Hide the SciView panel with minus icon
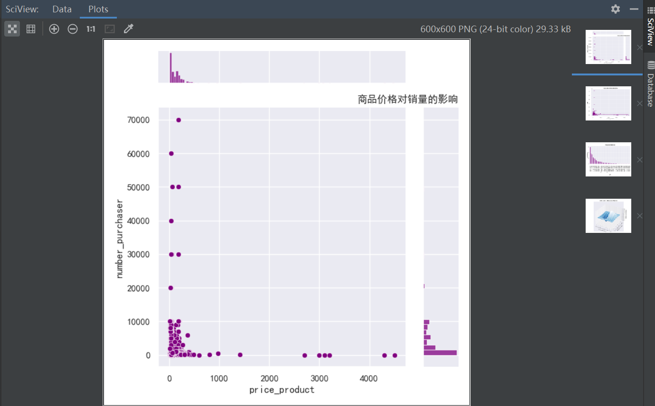 coord(634,9)
